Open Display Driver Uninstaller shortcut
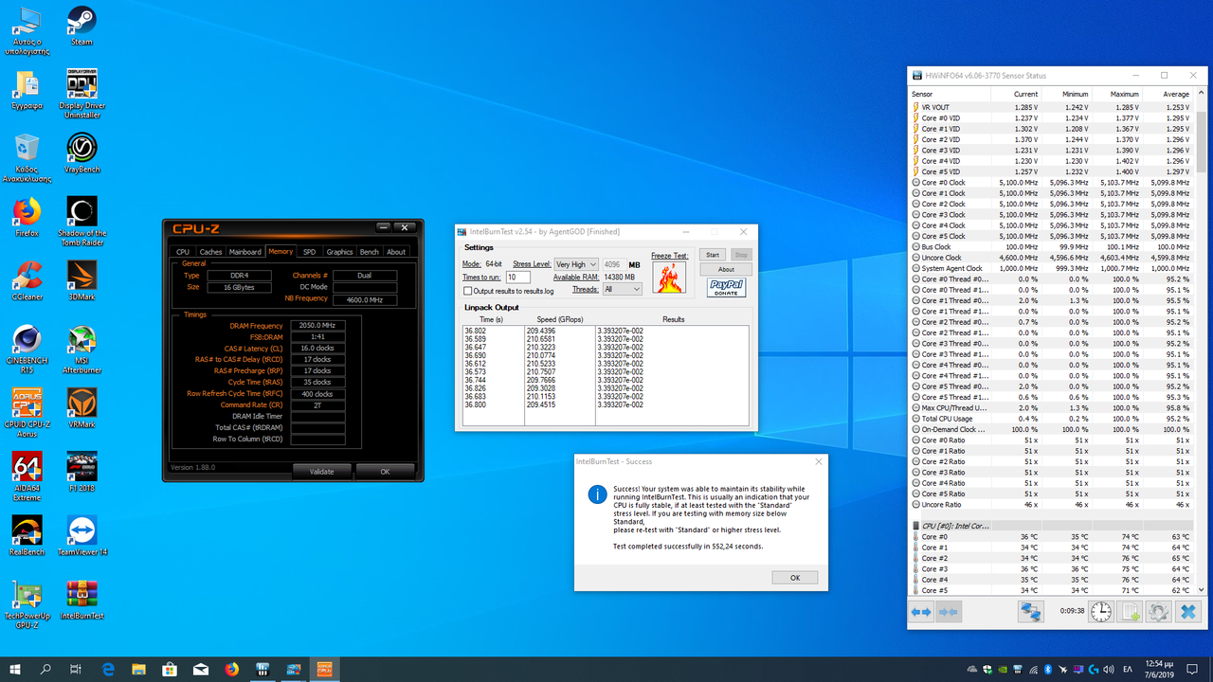The width and height of the screenshot is (1213, 682). pyautogui.click(x=81, y=93)
